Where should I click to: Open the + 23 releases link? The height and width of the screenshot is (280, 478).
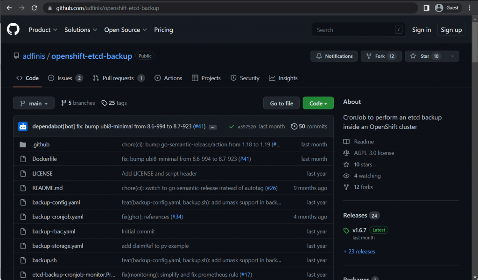coord(359,252)
